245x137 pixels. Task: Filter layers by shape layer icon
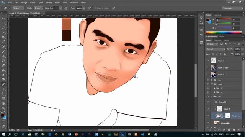[x=234, y=44]
